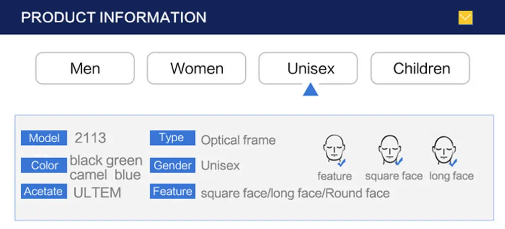Click the blue Color label
Viewport: 505px width, 229px height.
pos(44,165)
